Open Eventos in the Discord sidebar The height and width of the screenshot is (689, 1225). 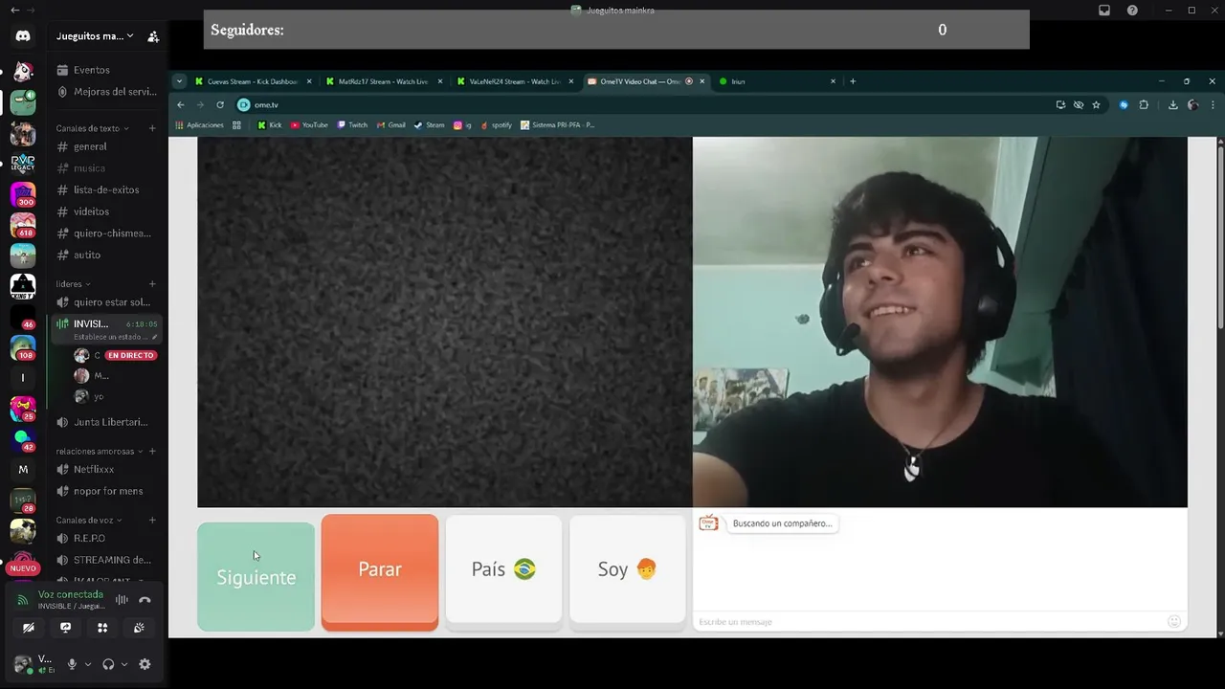coord(105,70)
